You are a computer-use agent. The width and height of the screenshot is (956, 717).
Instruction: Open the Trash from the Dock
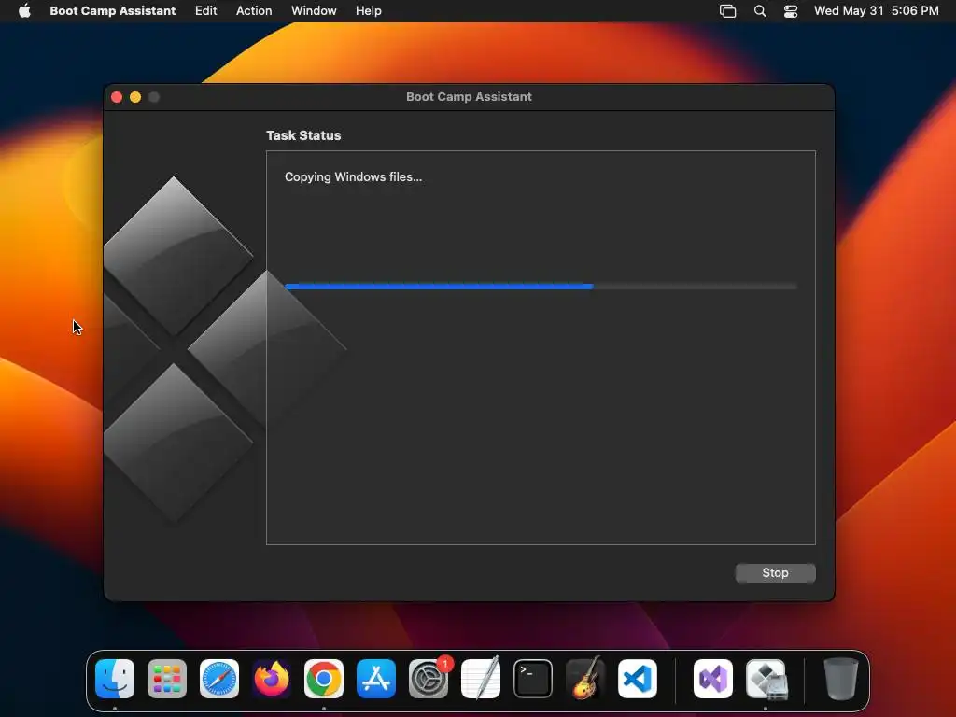[x=841, y=679]
